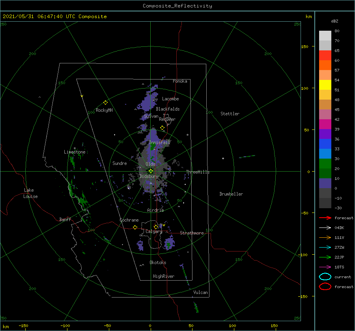
Task: Click the Airdrie city label
Action: pyautogui.click(x=155, y=210)
